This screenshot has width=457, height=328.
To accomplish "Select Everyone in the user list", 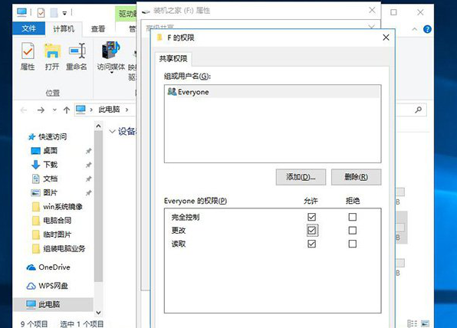I will tap(272, 92).
